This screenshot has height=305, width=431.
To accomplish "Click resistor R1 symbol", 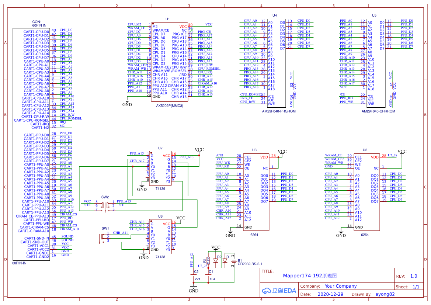I will click(x=208, y=261).
